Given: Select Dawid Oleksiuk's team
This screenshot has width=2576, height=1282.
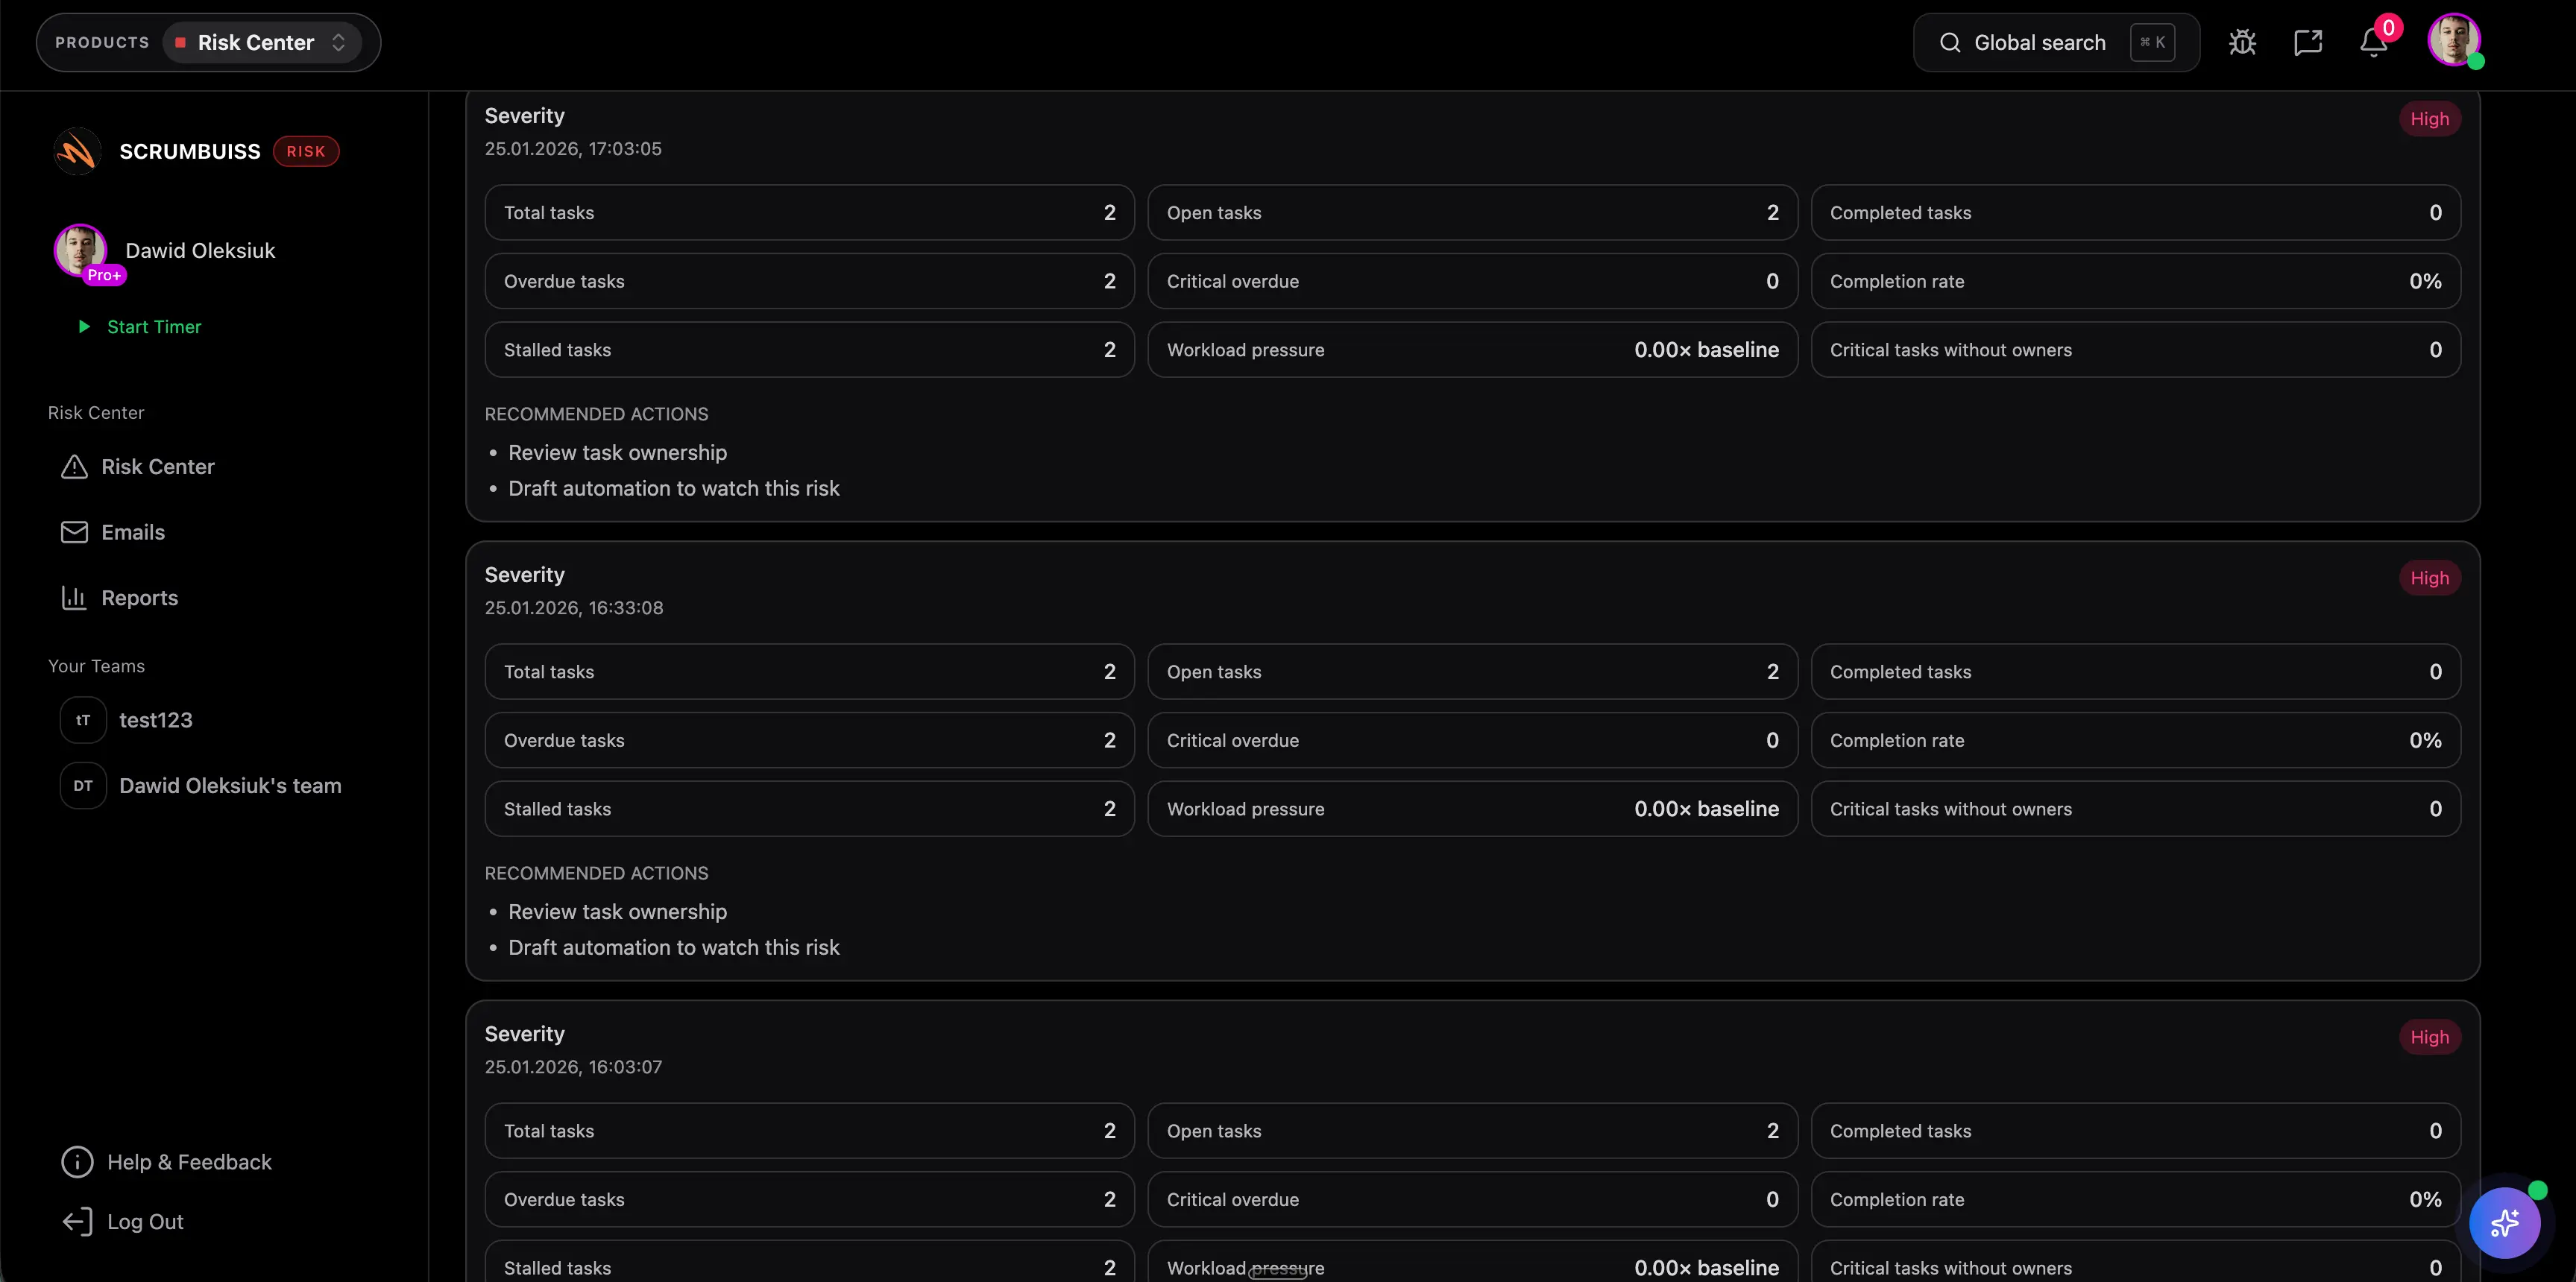Looking at the screenshot, I should (x=229, y=786).
